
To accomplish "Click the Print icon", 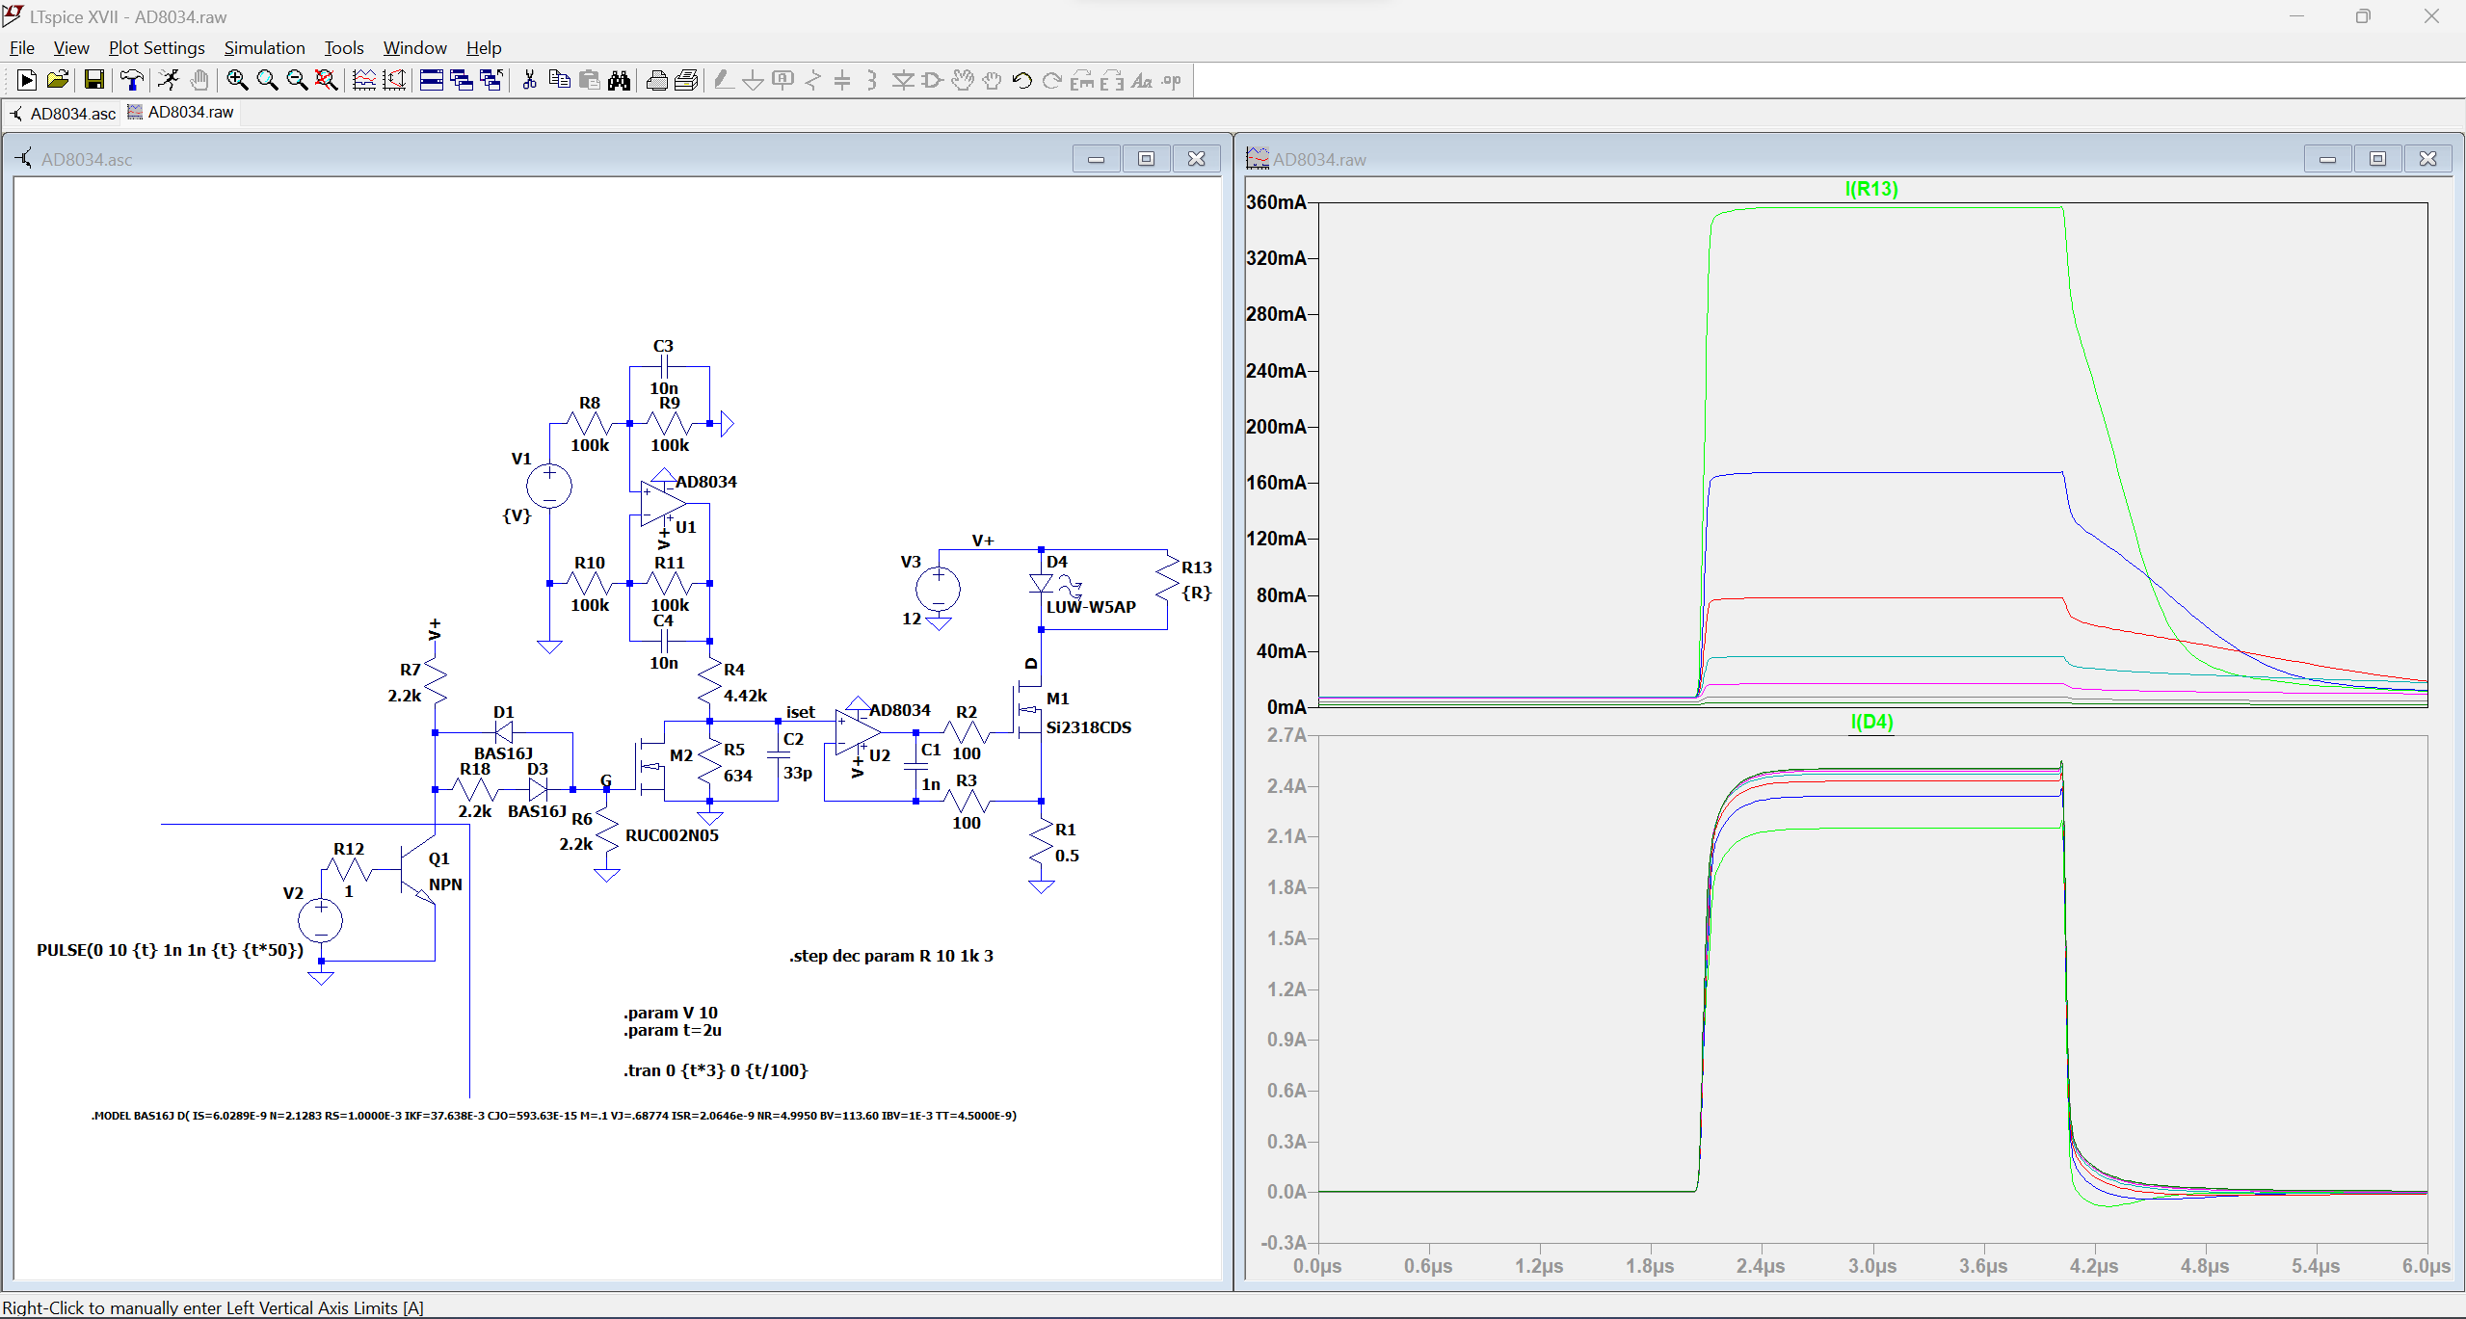I will (686, 81).
